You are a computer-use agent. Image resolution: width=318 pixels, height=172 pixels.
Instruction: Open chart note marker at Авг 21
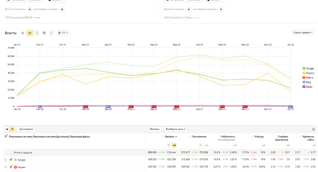point(291,107)
